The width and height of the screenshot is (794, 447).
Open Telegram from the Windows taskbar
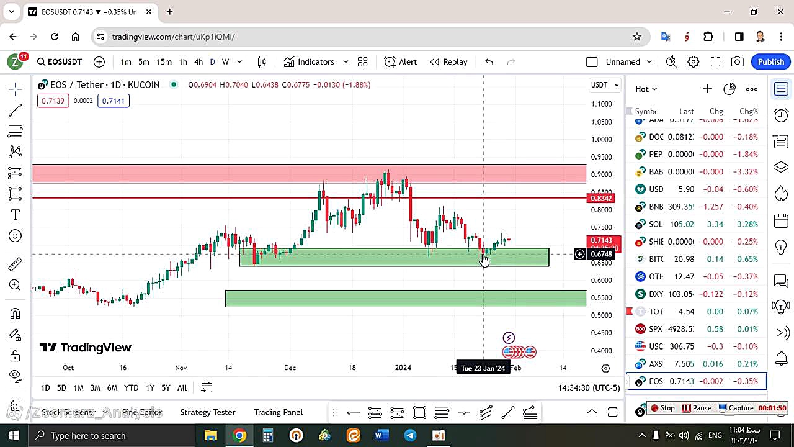410,435
